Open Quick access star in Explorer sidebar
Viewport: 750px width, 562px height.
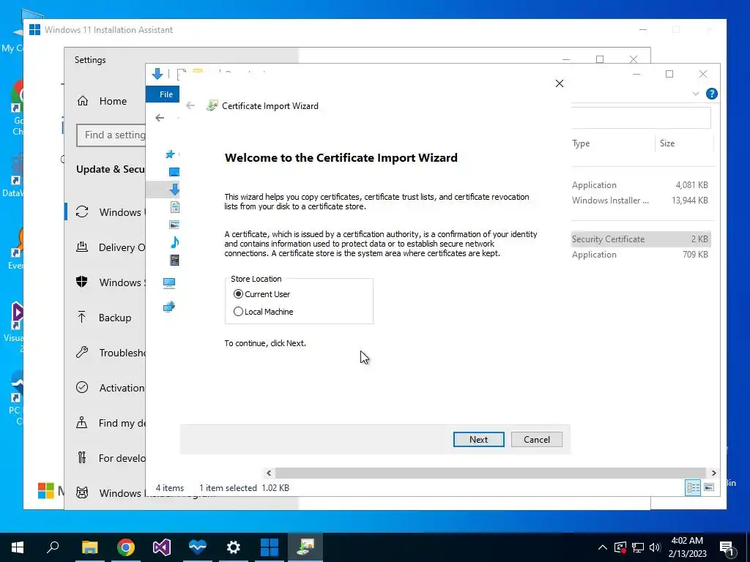[170, 154]
